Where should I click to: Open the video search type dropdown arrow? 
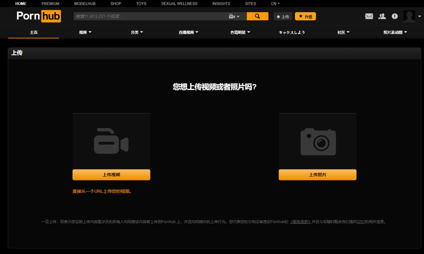[x=237, y=16]
